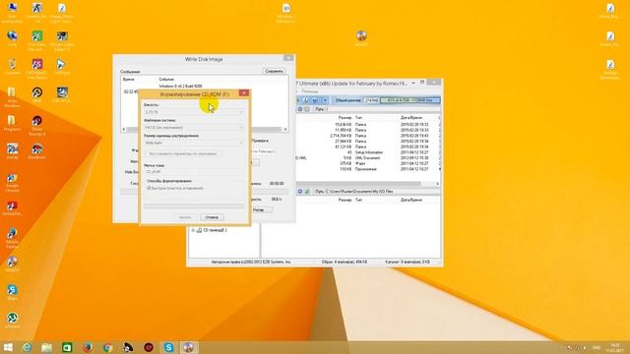Sort upper file list by Размер column
630x354 pixels.
(346, 118)
